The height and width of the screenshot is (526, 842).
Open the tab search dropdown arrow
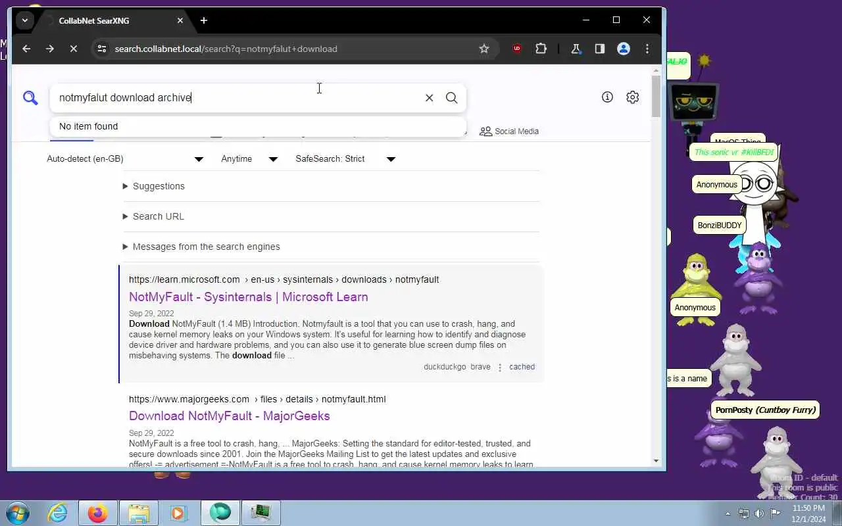coord(25,20)
